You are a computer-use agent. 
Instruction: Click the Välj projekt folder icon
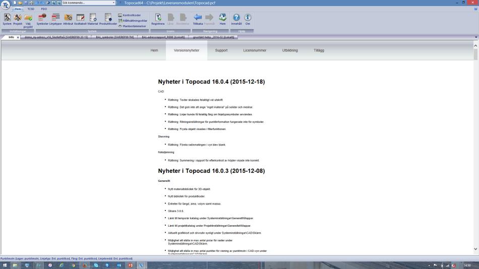(x=28, y=21)
